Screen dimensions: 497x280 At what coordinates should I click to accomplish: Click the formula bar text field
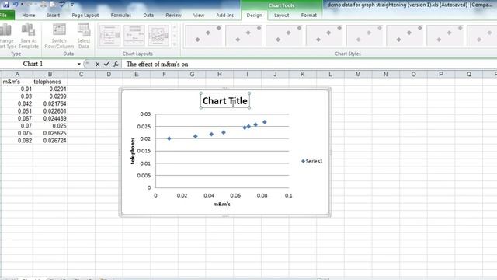tap(309, 64)
